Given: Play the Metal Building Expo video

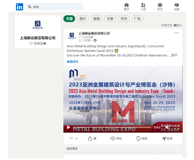Looking at the screenshot, I should tap(69, 127).
